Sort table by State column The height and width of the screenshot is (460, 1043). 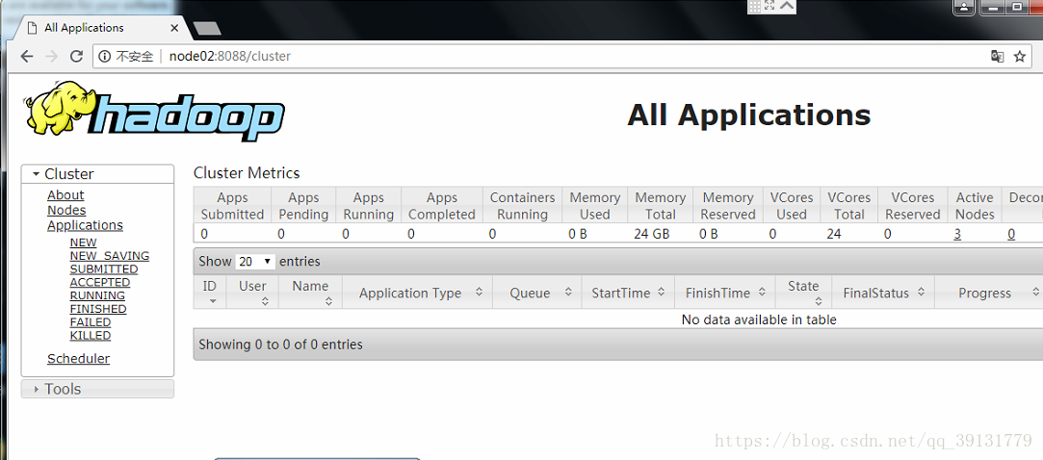[x=803, y=293]
